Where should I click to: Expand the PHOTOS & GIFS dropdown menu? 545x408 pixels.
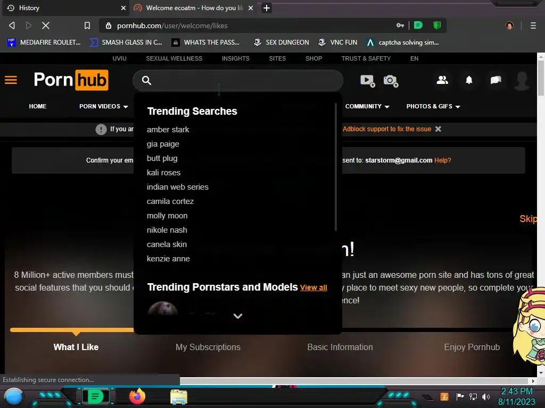(x=433, y=106)
